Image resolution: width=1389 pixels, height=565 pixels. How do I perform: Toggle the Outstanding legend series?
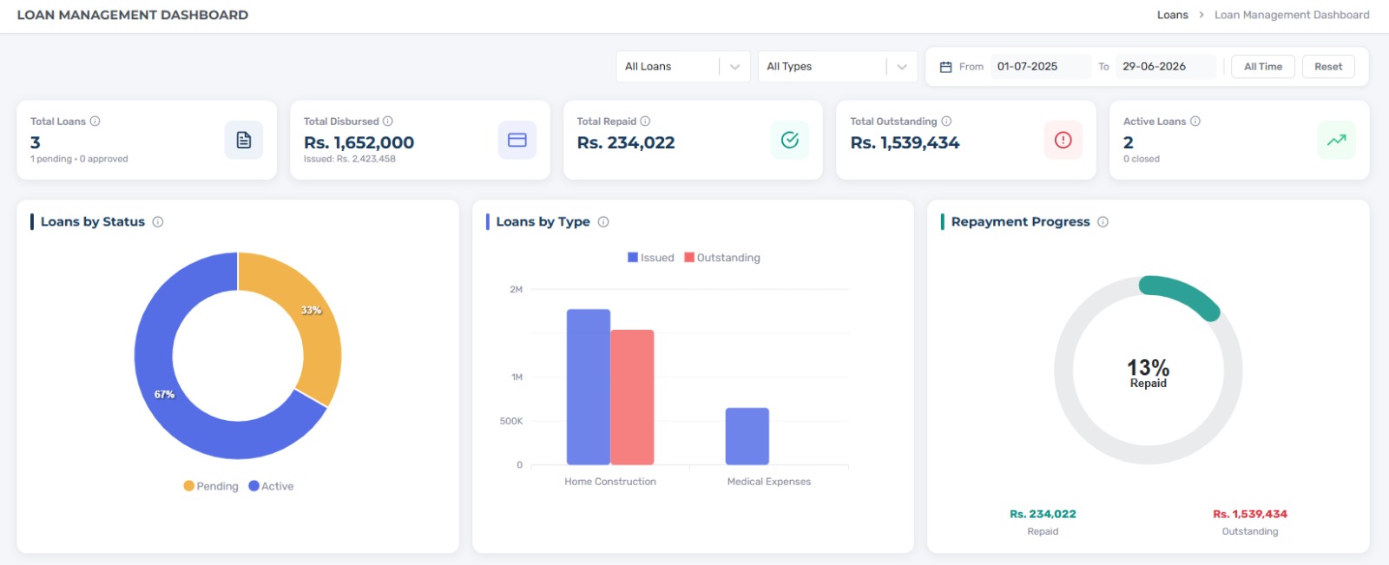(x=722, y=258)
